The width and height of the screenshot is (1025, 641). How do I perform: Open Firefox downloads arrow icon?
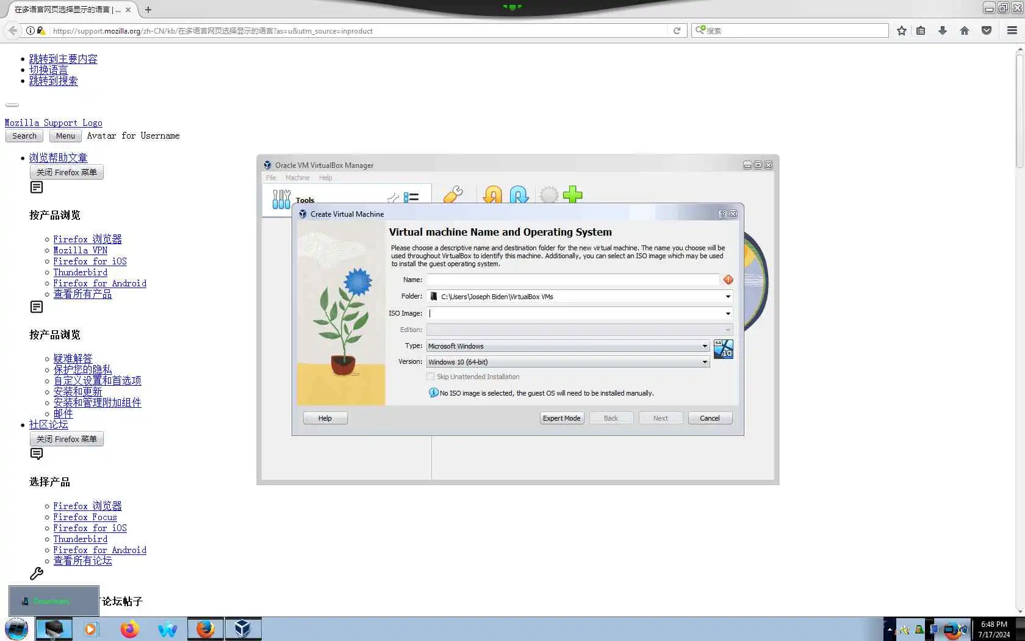pyautogui.click(x=943, y=31)
